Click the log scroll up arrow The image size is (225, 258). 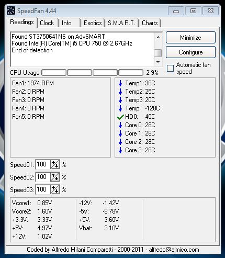158,37
